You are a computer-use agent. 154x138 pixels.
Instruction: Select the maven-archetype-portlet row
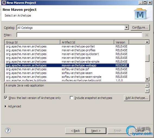(67, 46)
